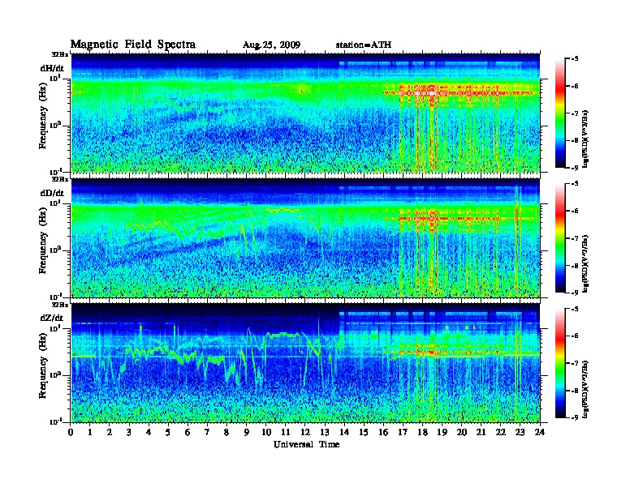Select hour "6" on the Universal Time axis
643x496 pixels.
(188, 432)
